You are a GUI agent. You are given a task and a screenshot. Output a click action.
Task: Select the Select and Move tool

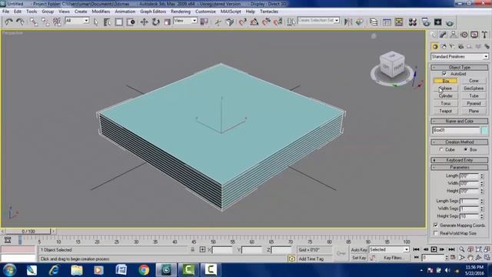(144, 22)
